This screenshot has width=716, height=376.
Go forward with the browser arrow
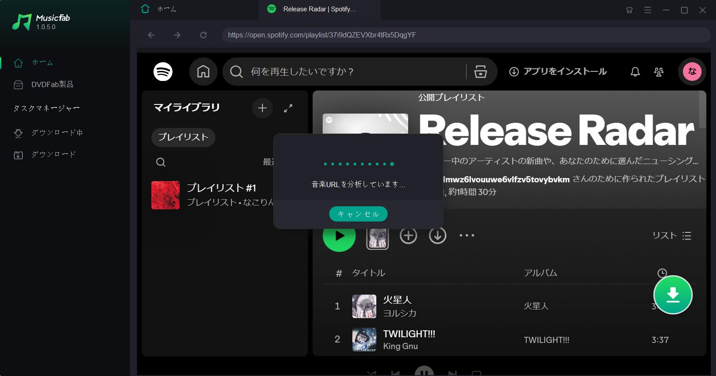[x=177, y=35]
